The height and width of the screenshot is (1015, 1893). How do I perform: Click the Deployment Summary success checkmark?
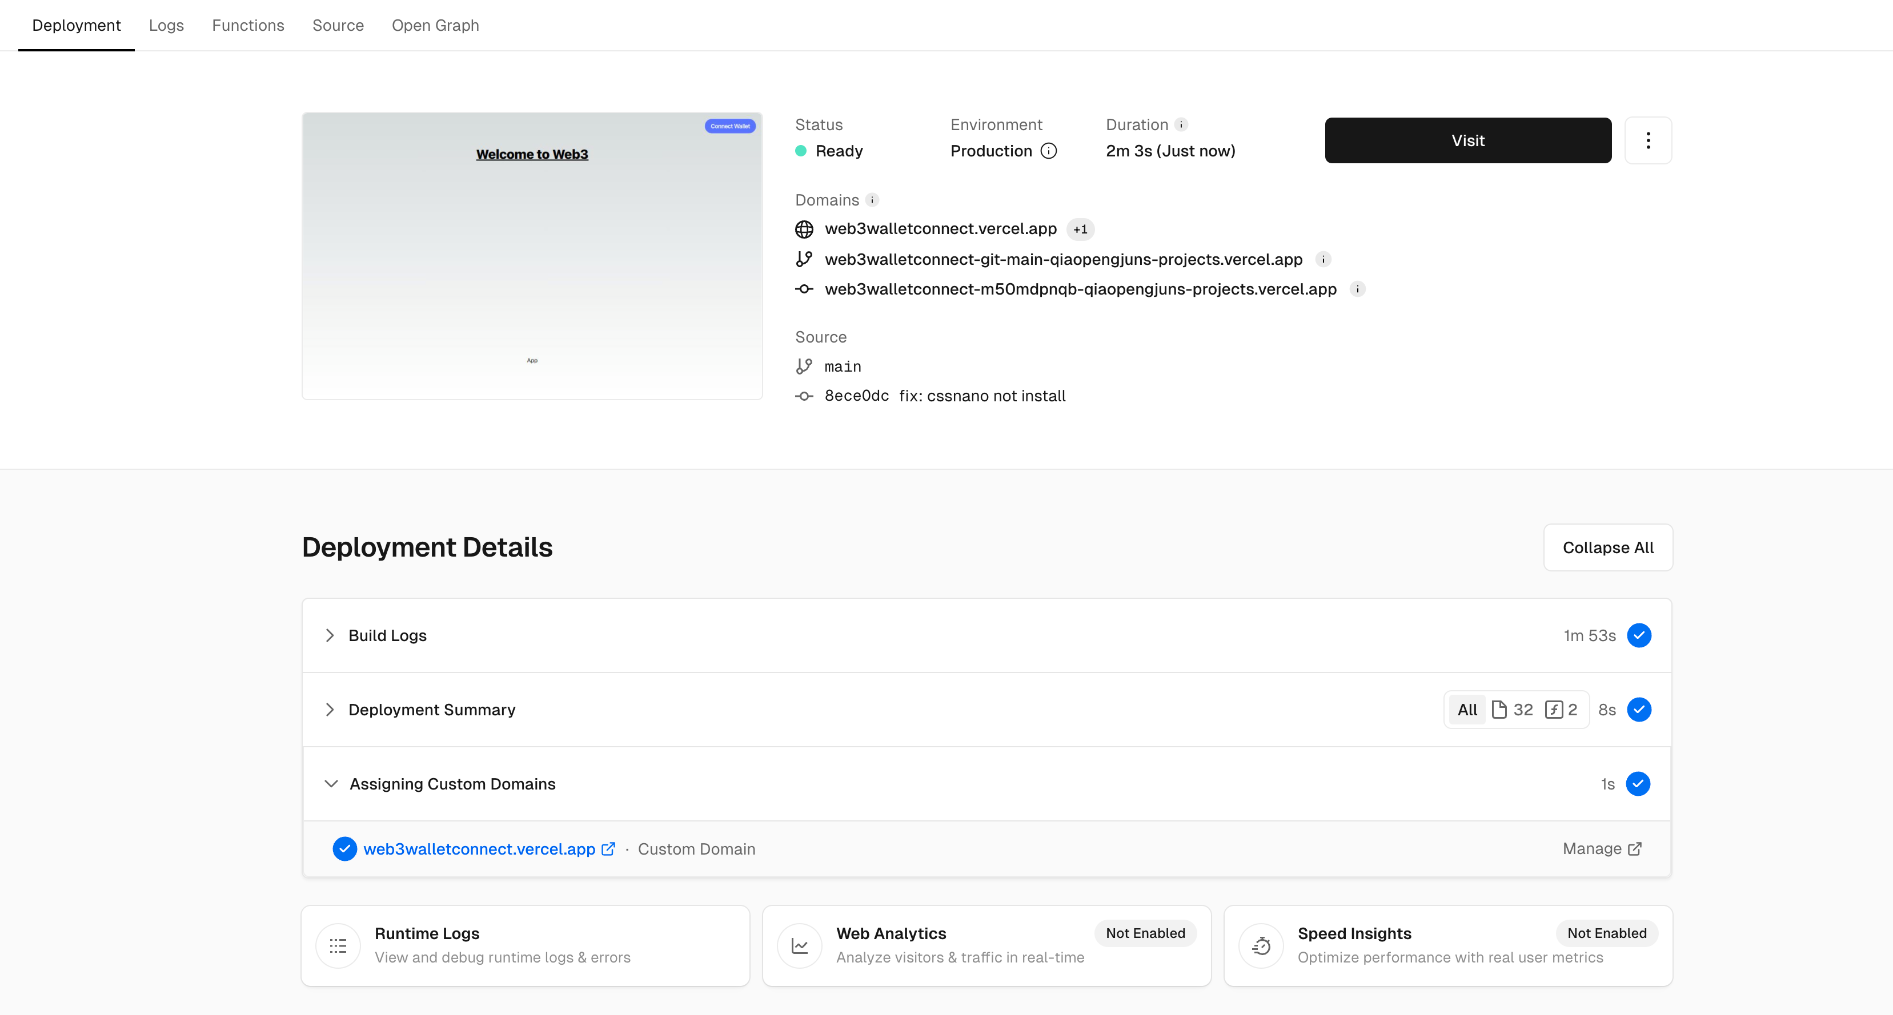pyautogui.click(x=1639, y=710)
